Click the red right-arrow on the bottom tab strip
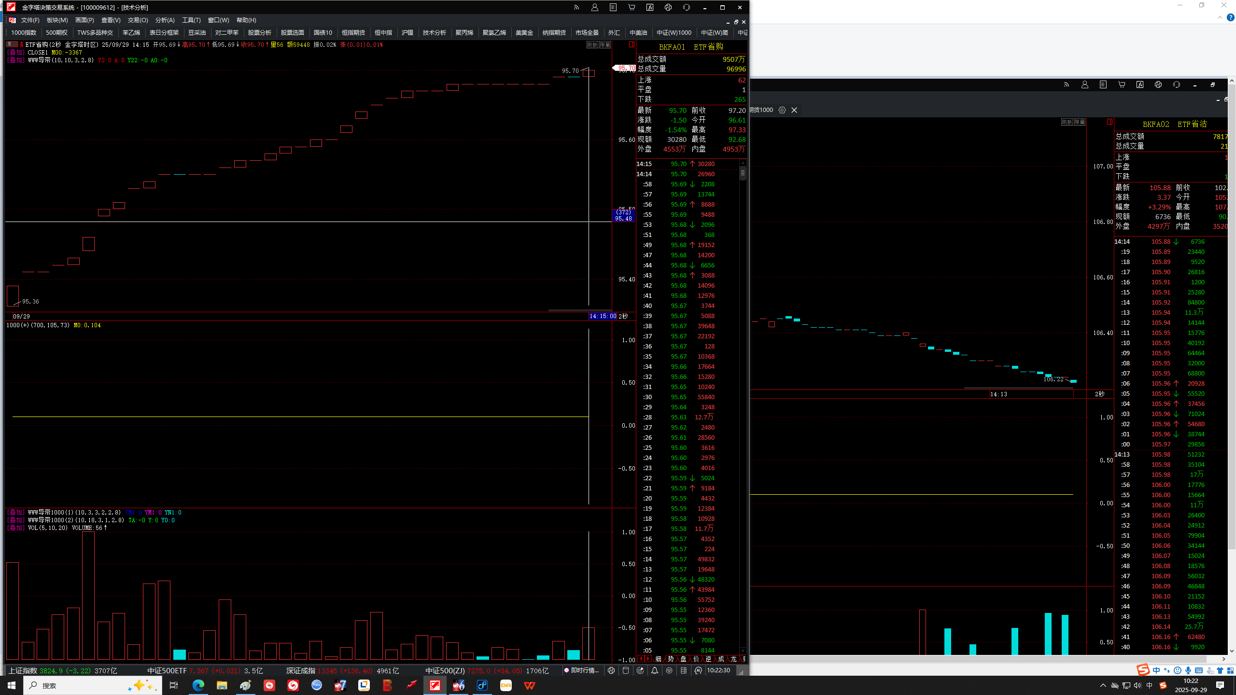This screenshot has width=1236, height=695. (647, 659)
